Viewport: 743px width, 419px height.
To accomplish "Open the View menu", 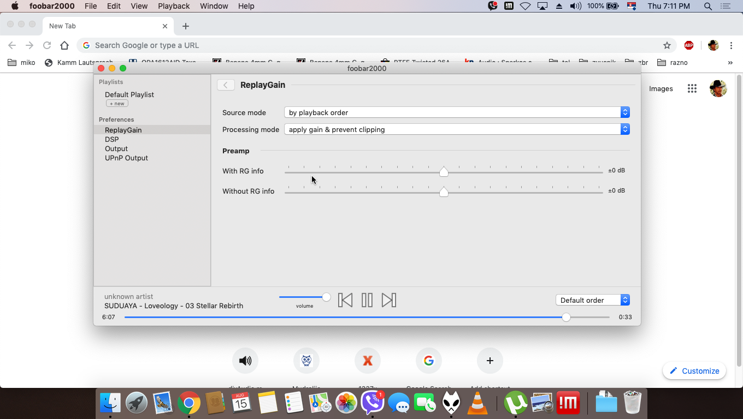I will (139, 6).
